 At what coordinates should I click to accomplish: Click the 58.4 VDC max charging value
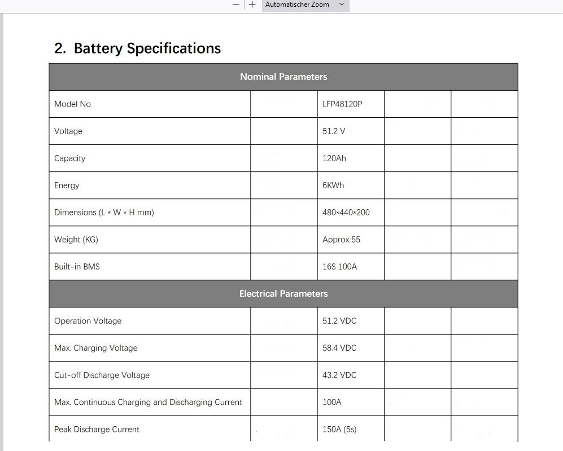click(339, 348)
